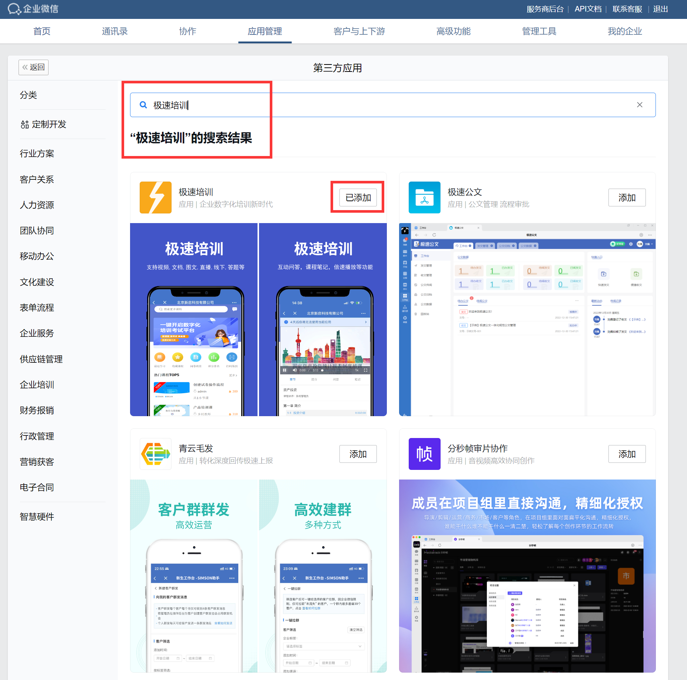
Task: Select the 企业服务 category
Action: (37, 333)
